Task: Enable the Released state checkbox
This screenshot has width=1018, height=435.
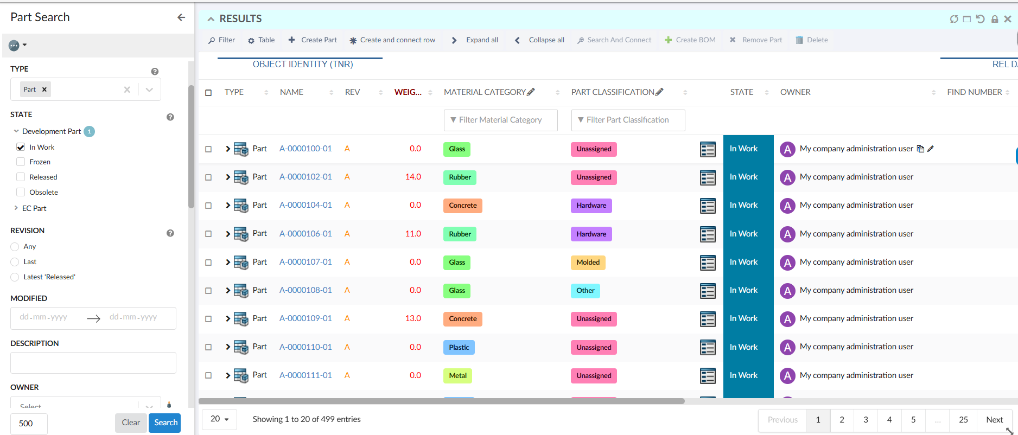Action: (21, 177)
